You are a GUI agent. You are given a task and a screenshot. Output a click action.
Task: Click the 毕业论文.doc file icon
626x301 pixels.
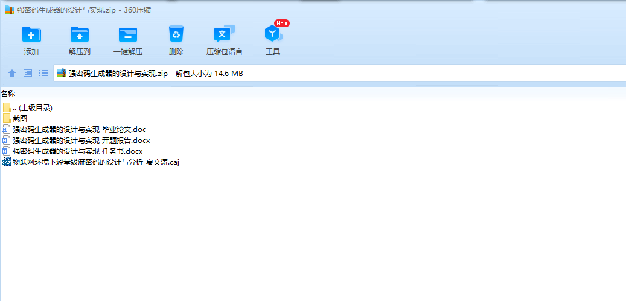(6, 129)
